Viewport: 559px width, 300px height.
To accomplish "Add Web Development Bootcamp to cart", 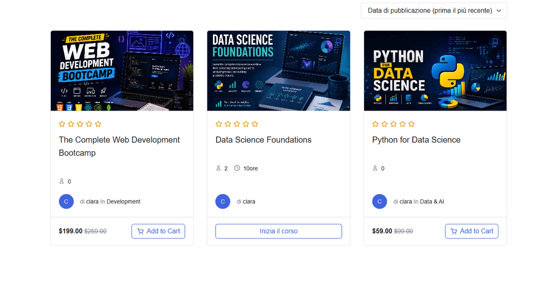I will tap(158, 231).
